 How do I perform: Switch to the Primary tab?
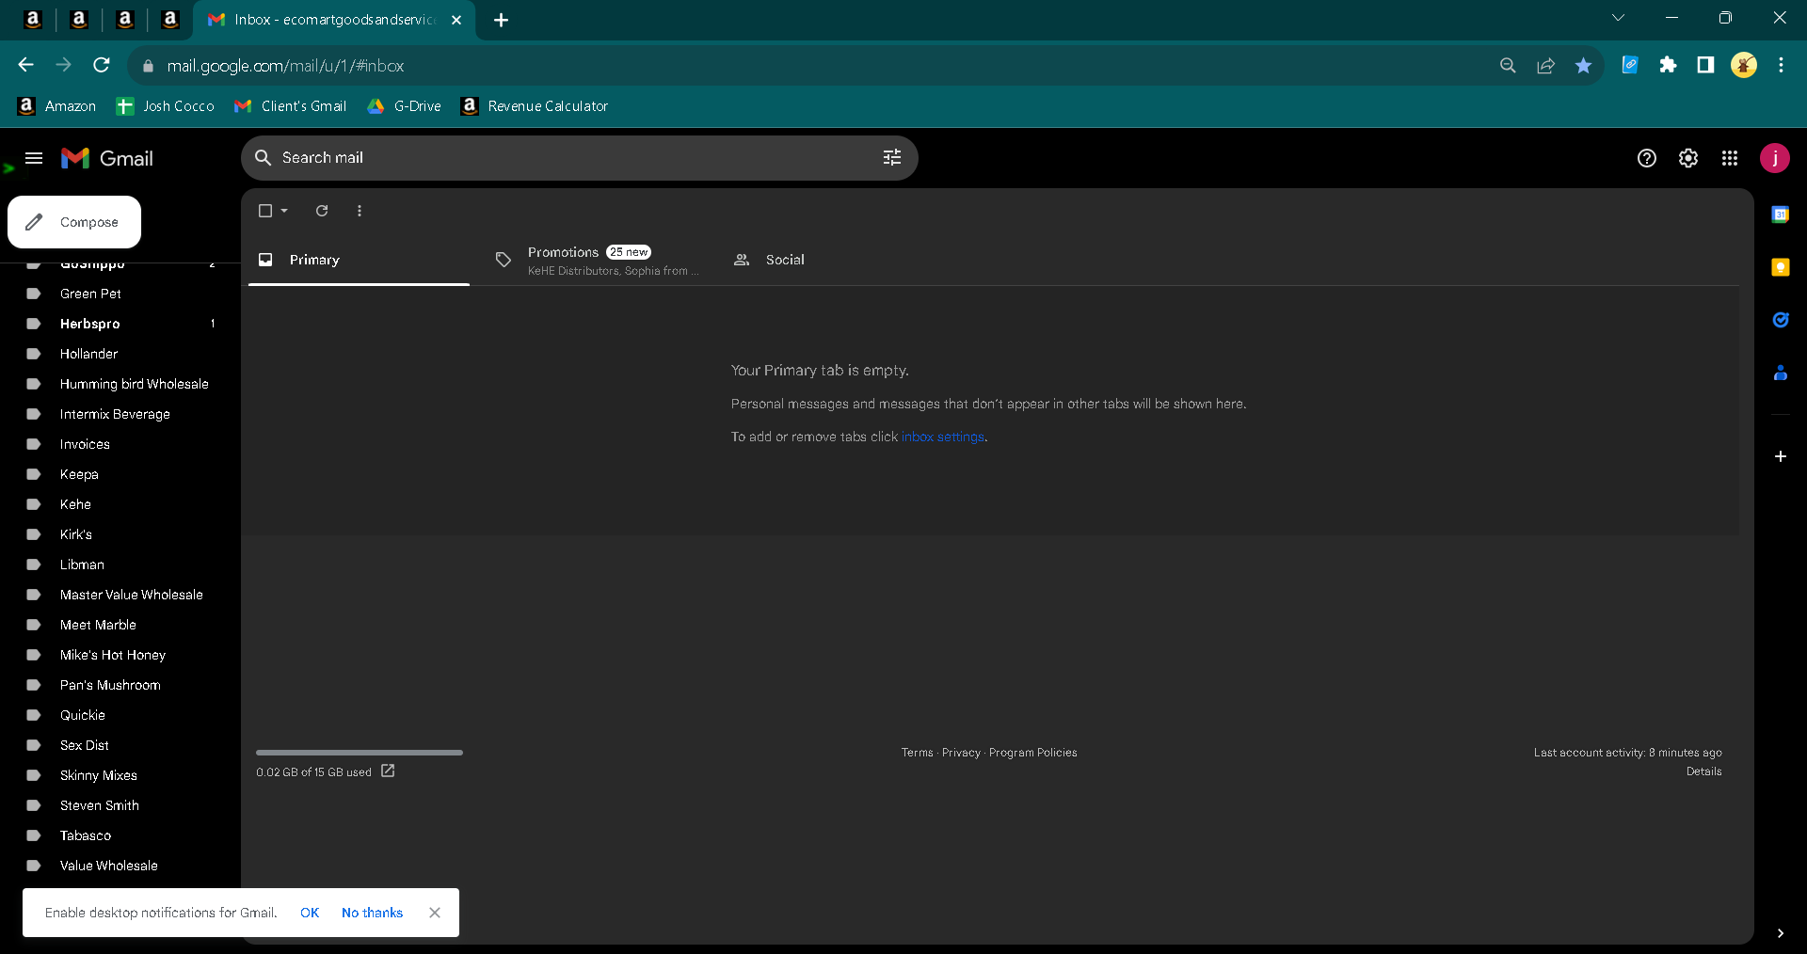tap(359, 260)
